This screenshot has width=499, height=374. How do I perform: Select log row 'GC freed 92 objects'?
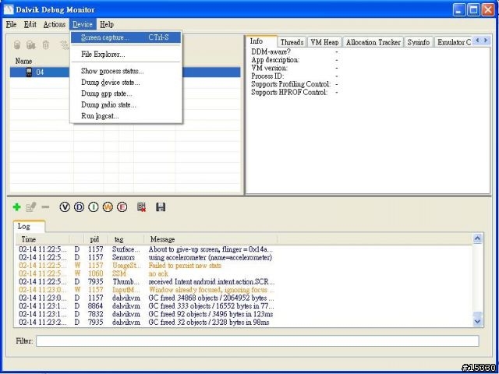coord(244,314)
